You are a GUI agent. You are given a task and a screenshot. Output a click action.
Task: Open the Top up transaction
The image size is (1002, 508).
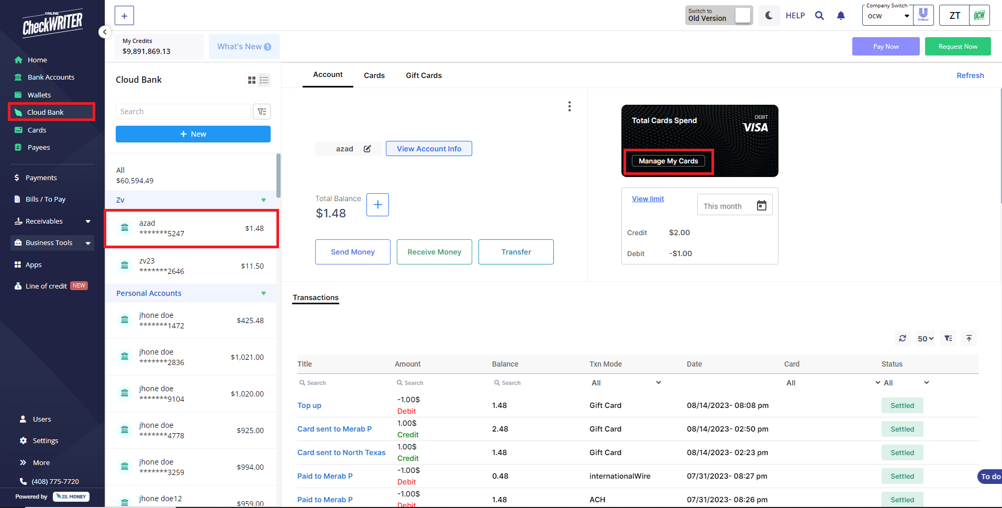[309, 405]
